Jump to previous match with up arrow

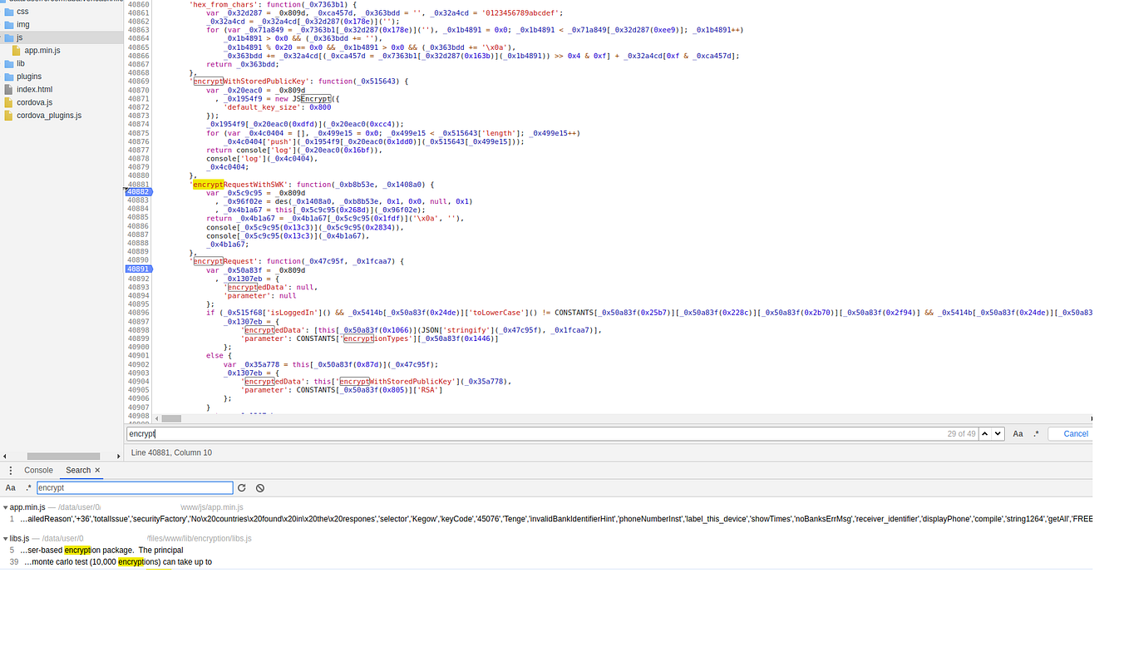click(x=985, y=433)
